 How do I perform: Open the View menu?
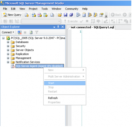(22, 9)
